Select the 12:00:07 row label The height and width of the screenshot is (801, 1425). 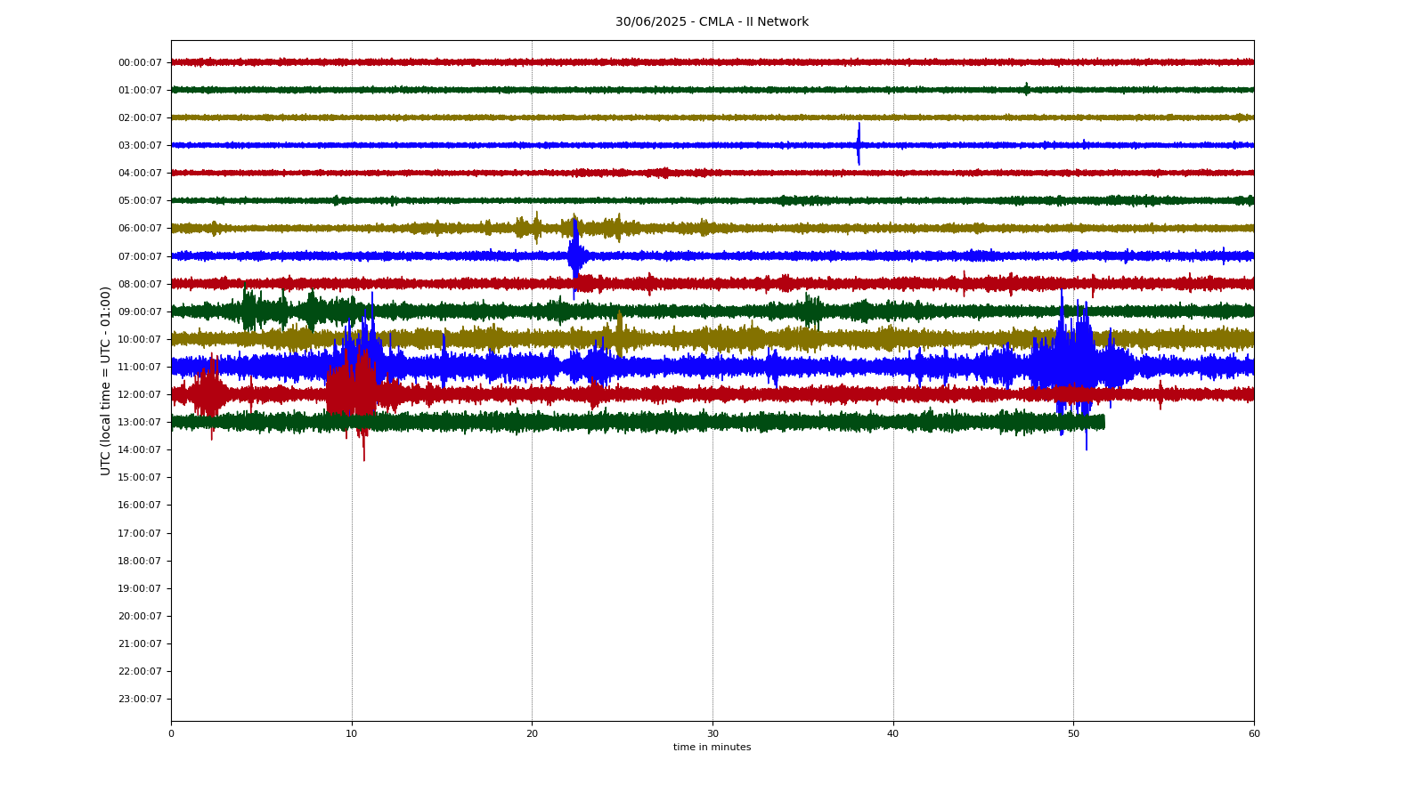tap(140, 394)
